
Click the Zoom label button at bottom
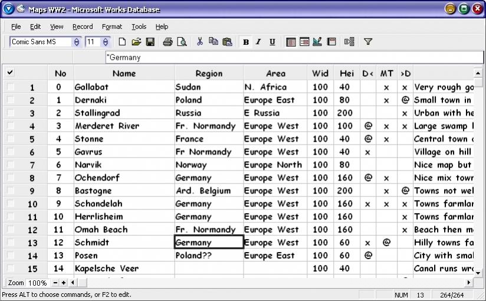tap(16, 283)
